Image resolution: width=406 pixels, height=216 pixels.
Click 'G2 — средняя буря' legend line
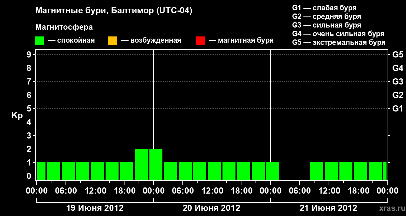[326, 16]
